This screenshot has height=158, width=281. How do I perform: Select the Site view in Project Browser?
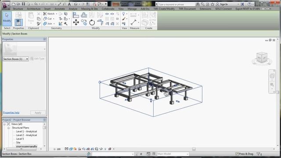pyautogui.click(x=18, y=143)
